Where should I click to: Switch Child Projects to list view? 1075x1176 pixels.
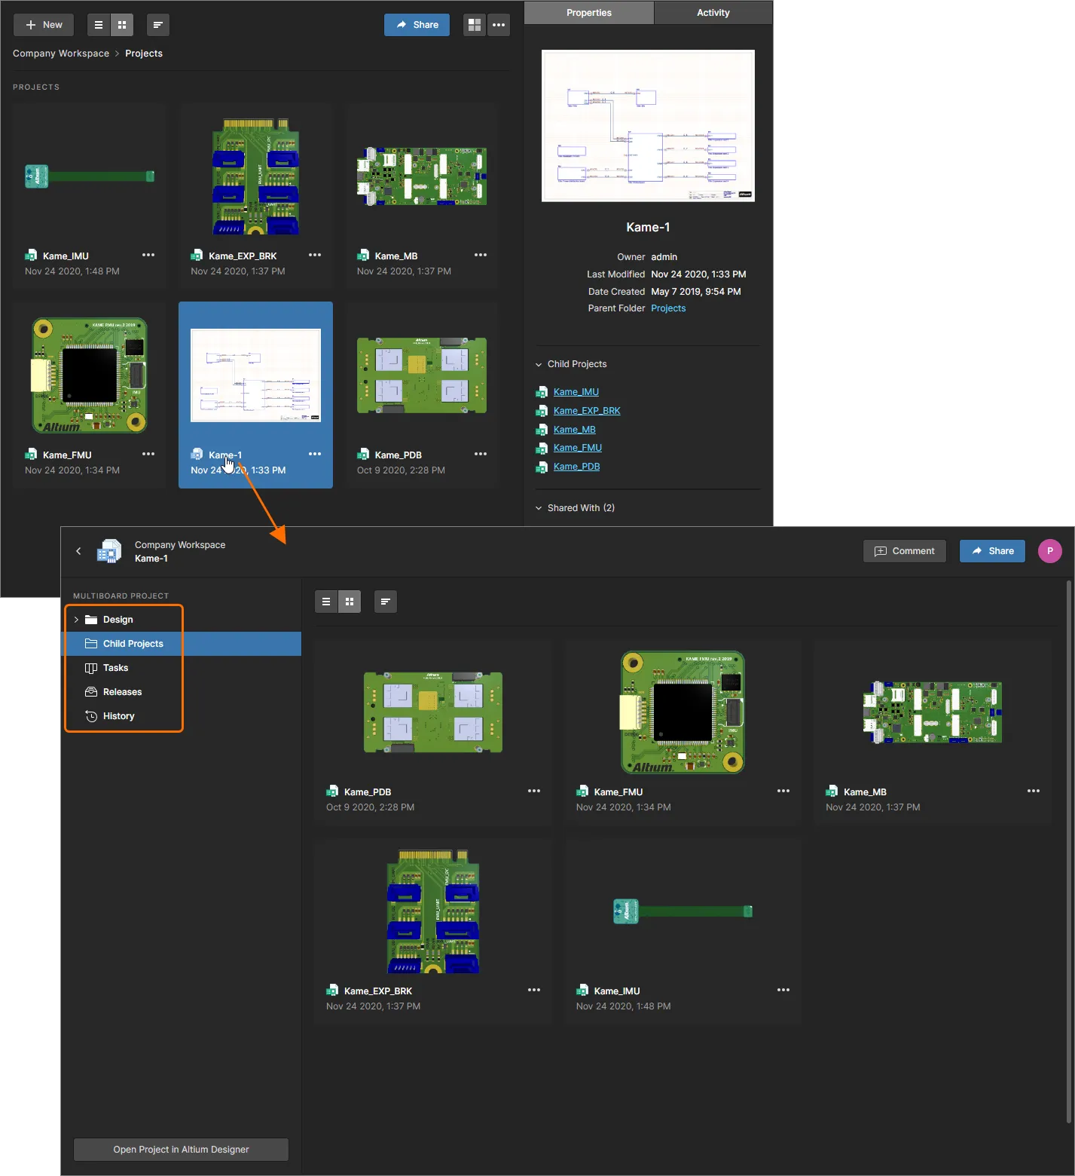click(x=326, y=602)
